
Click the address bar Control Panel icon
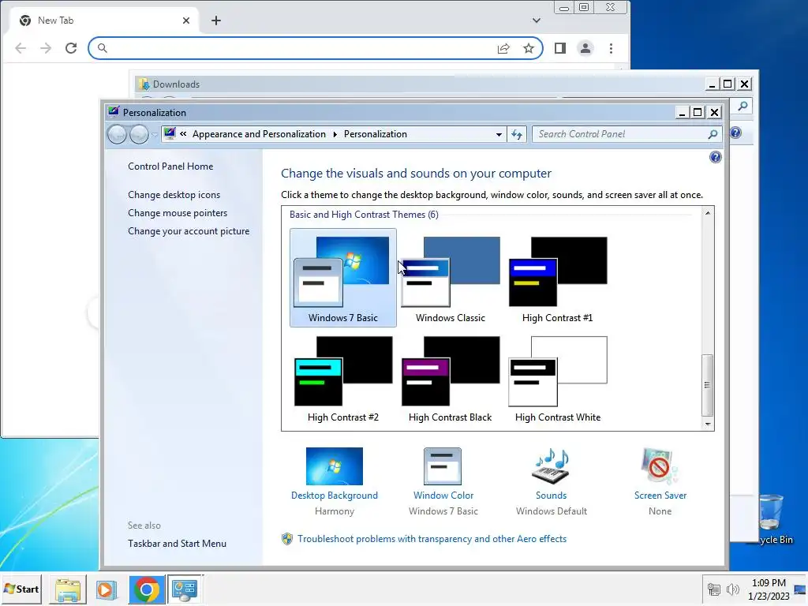tap(170, 134)
